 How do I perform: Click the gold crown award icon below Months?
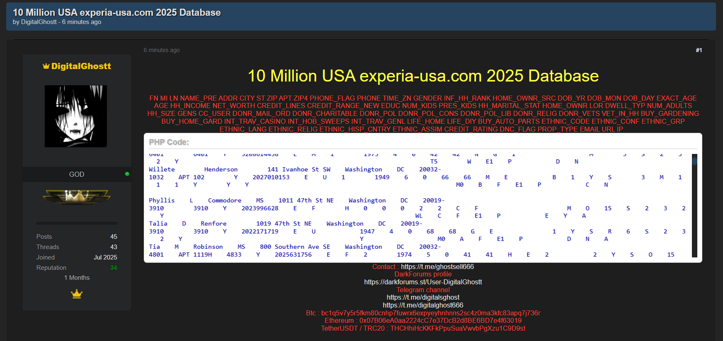pyautogui.click(x=77, y=294)
